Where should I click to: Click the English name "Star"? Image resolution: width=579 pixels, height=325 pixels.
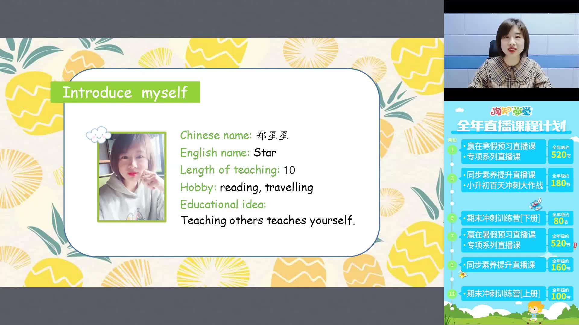(x=265, y=153)
